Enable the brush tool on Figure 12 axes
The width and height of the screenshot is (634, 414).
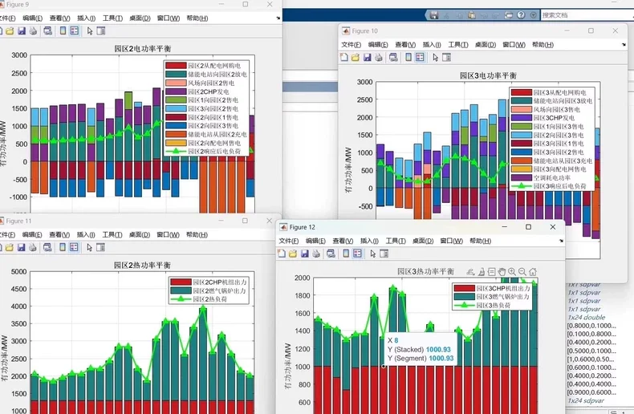tap(482, 272)
